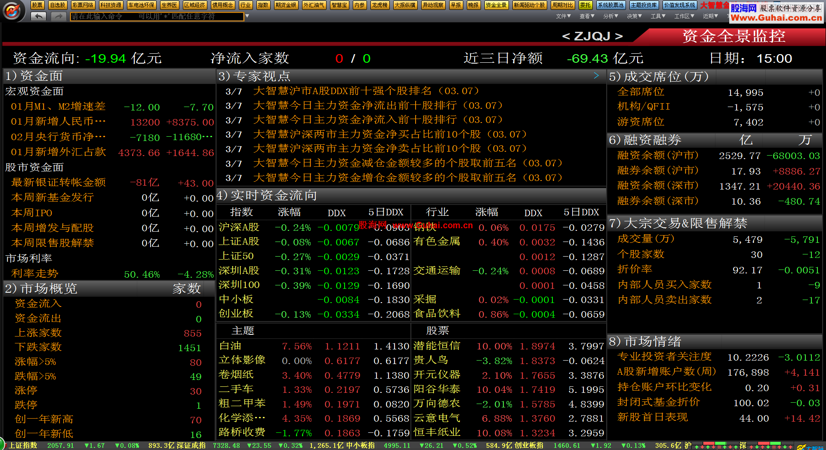Image resolution: width=826 pixels, height=450 pixels.
Task: Click the forward arrow navigation button
Action: (x=58, y=16)
